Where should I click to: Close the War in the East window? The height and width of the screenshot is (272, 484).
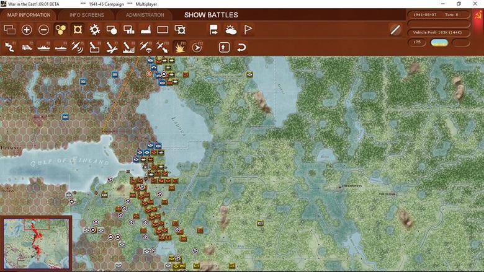pyautogui.click(x=475, y=4)
